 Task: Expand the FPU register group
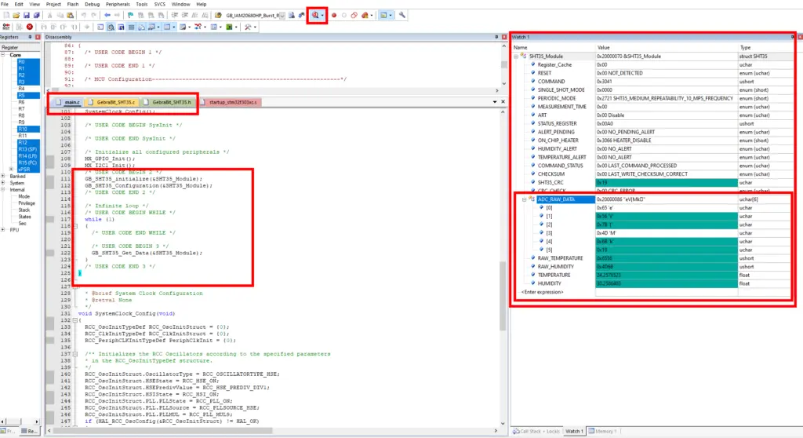coord(3,230)
